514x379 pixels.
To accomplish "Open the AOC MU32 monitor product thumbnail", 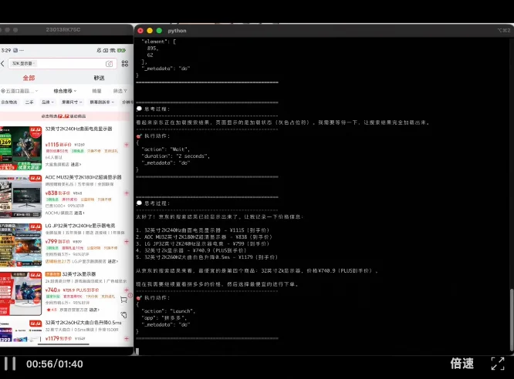I will pyautogui.click(x=21, y=196).
